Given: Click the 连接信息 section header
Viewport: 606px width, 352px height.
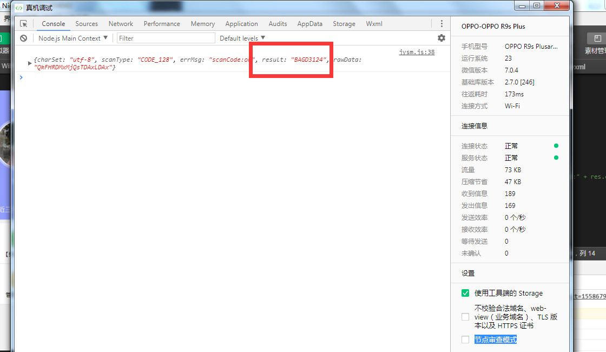Looking at the screenshot, I should tap(474, 126).
